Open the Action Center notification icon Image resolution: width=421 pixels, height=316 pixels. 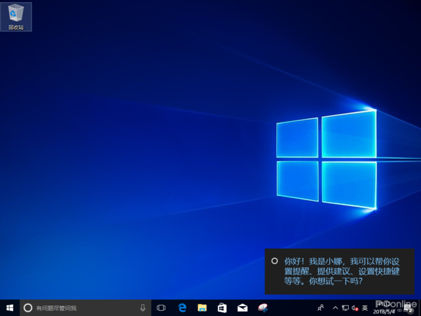coord(409,308)
